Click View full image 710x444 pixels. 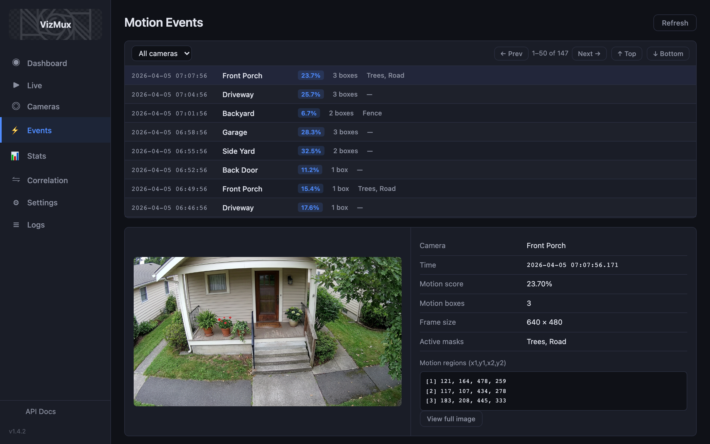[451, 418]
